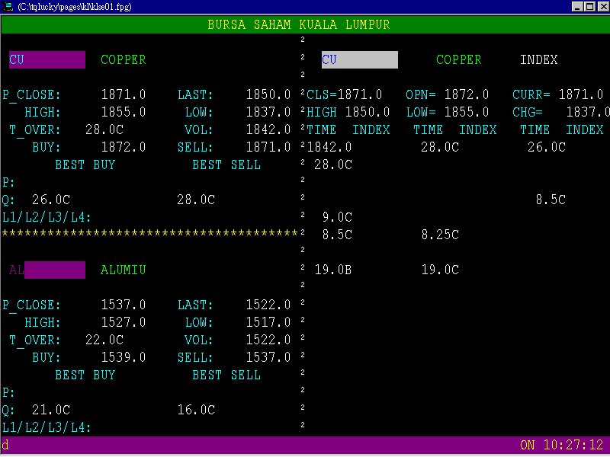Screen dimensions: 610x457
Task: Click the COPPER label in the left panel
Action: pos(123,59)
